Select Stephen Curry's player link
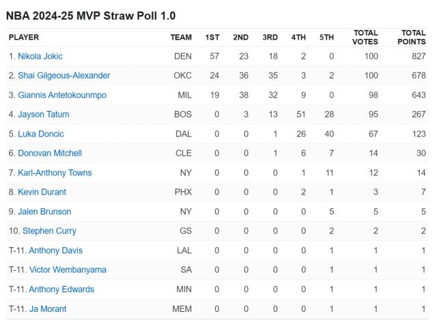 pyautogui.click(x=49, y=231)
